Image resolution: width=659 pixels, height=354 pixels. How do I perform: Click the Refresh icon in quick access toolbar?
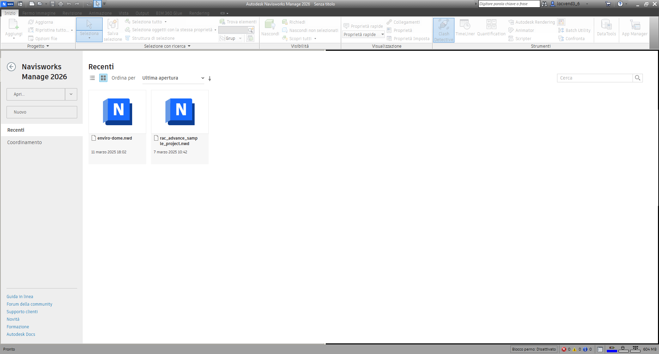pyautogui.click(x=89, y=4)
